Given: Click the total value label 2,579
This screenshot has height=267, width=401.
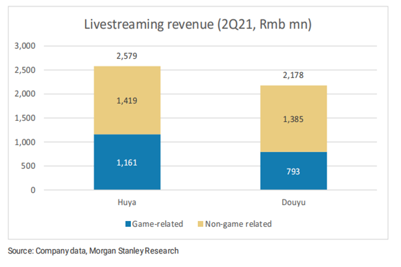Looking at the screenshot, I should point(127,56).
